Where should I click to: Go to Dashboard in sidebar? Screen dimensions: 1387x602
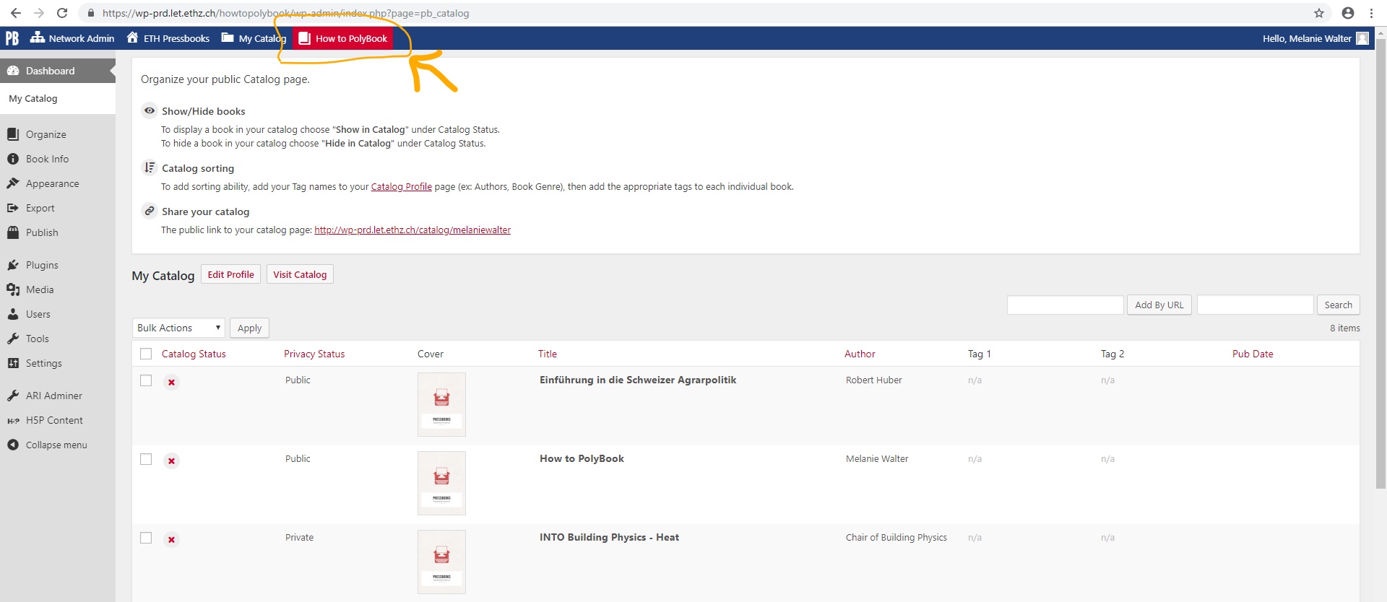point(58,71)
